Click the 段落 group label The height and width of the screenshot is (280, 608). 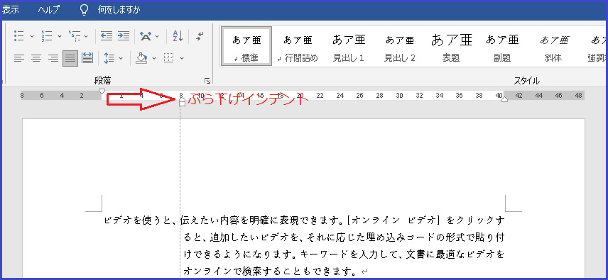click(x=103, y=81)
